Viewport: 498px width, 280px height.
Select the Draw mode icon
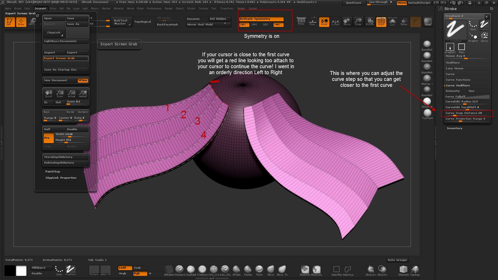coord(21,22)
